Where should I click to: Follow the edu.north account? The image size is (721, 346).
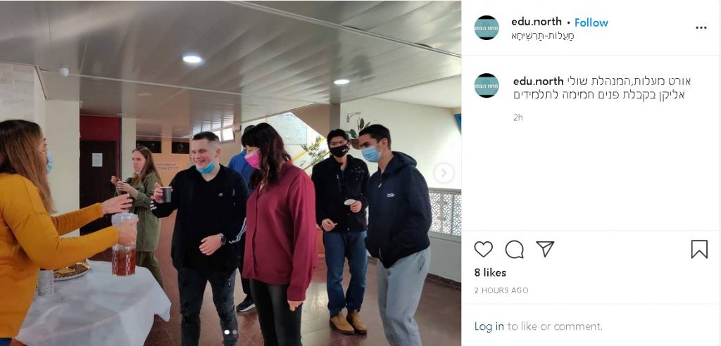pos(591,23)
